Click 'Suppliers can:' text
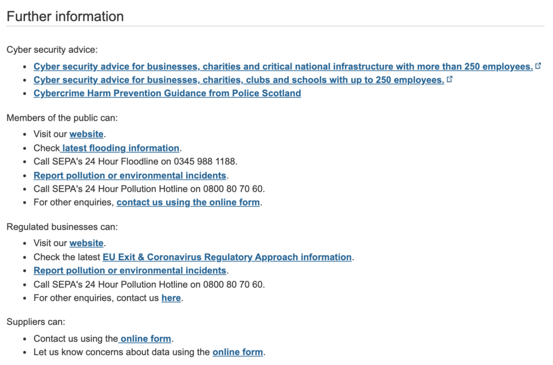Screen dimensions: 553x365 pos(36,322)
